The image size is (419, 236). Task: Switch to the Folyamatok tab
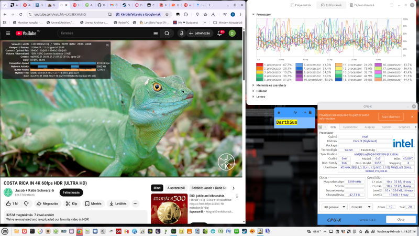point(301,5)
